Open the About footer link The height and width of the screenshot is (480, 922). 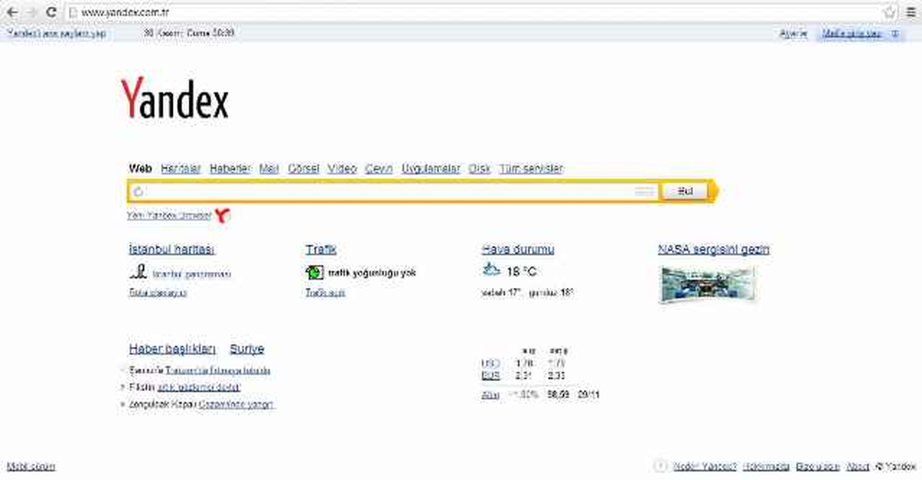coord(857,466)
